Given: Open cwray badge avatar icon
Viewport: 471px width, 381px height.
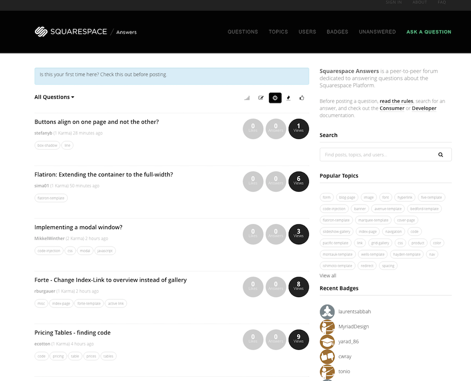Looking at the screenshot, I should click(327, 357).
